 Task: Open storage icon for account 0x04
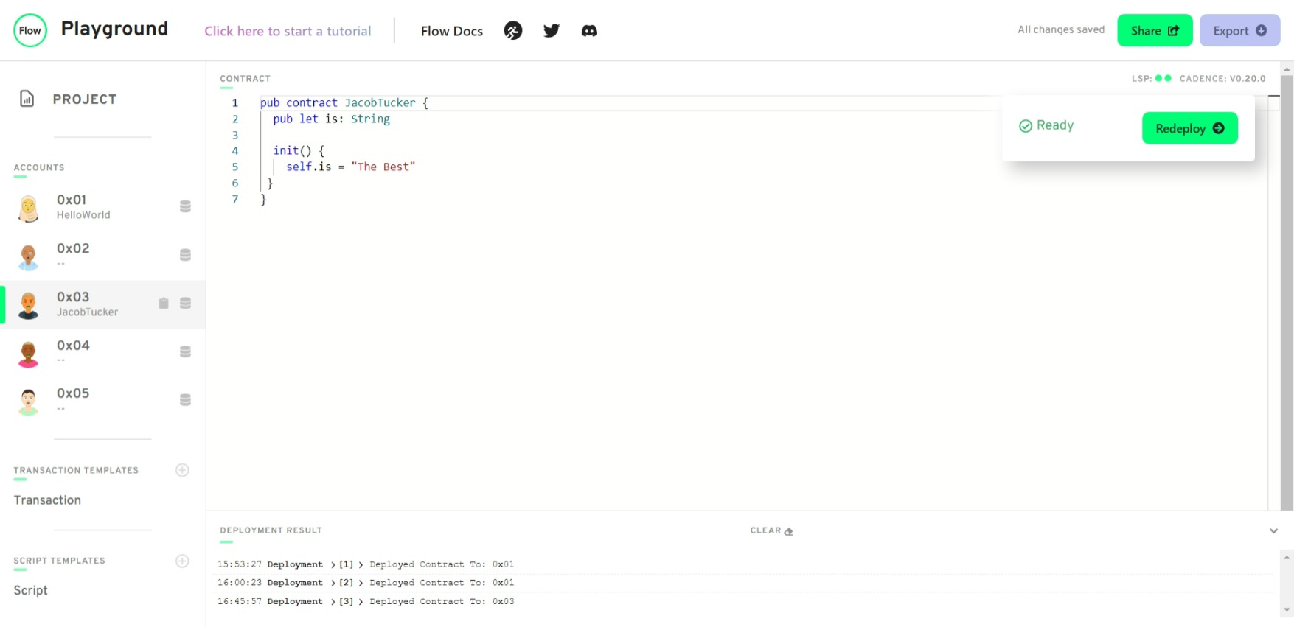(x=186, y=351)
